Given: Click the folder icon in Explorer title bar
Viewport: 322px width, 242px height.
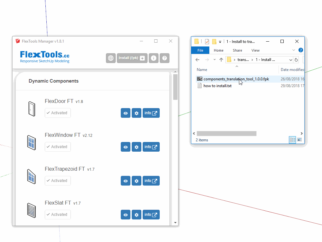Looking at the screenshot, I should click(x=196, y=42).
